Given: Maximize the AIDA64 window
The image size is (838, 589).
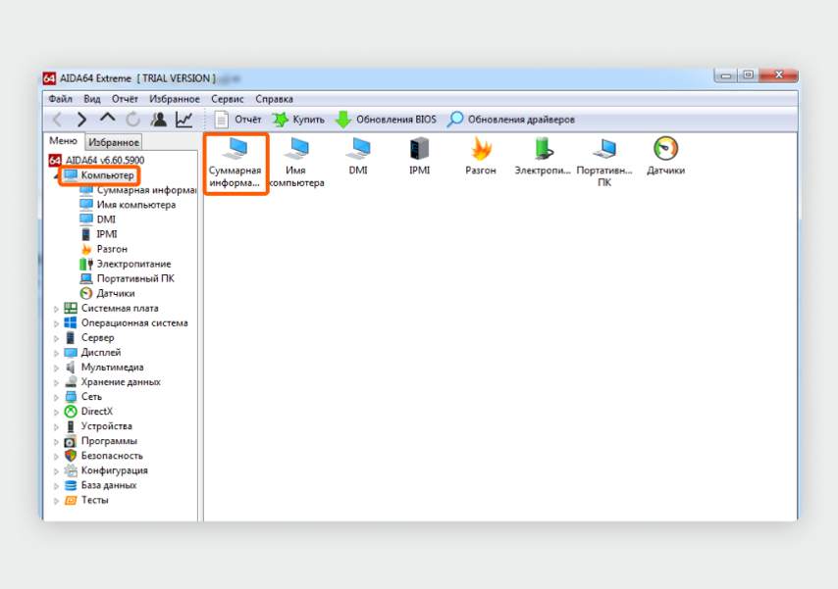Looking at the screenshot, I should (x=749, y=75).
